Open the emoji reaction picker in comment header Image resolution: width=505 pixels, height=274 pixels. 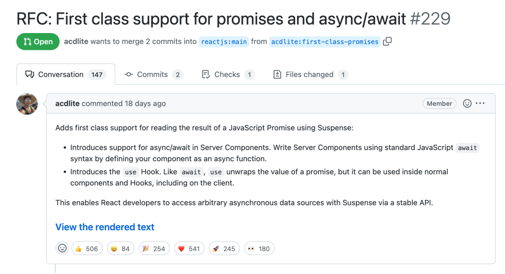[x=467, y=103]
